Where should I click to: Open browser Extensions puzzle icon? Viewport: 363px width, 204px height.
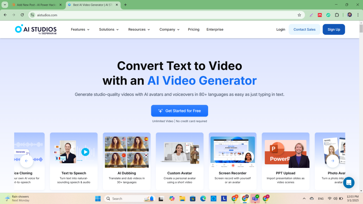point(337,15)
